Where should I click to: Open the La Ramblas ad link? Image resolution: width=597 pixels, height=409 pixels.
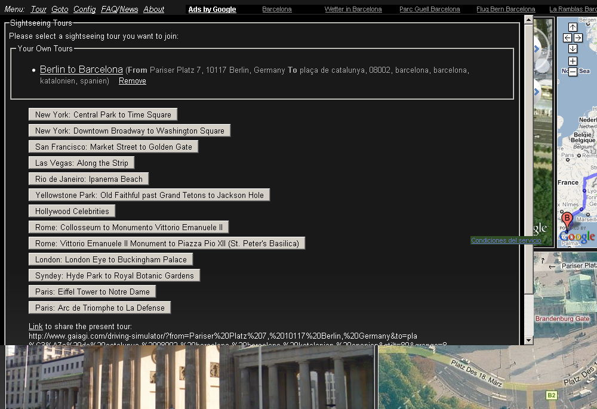pyautogui.click(x=573, y=9)
